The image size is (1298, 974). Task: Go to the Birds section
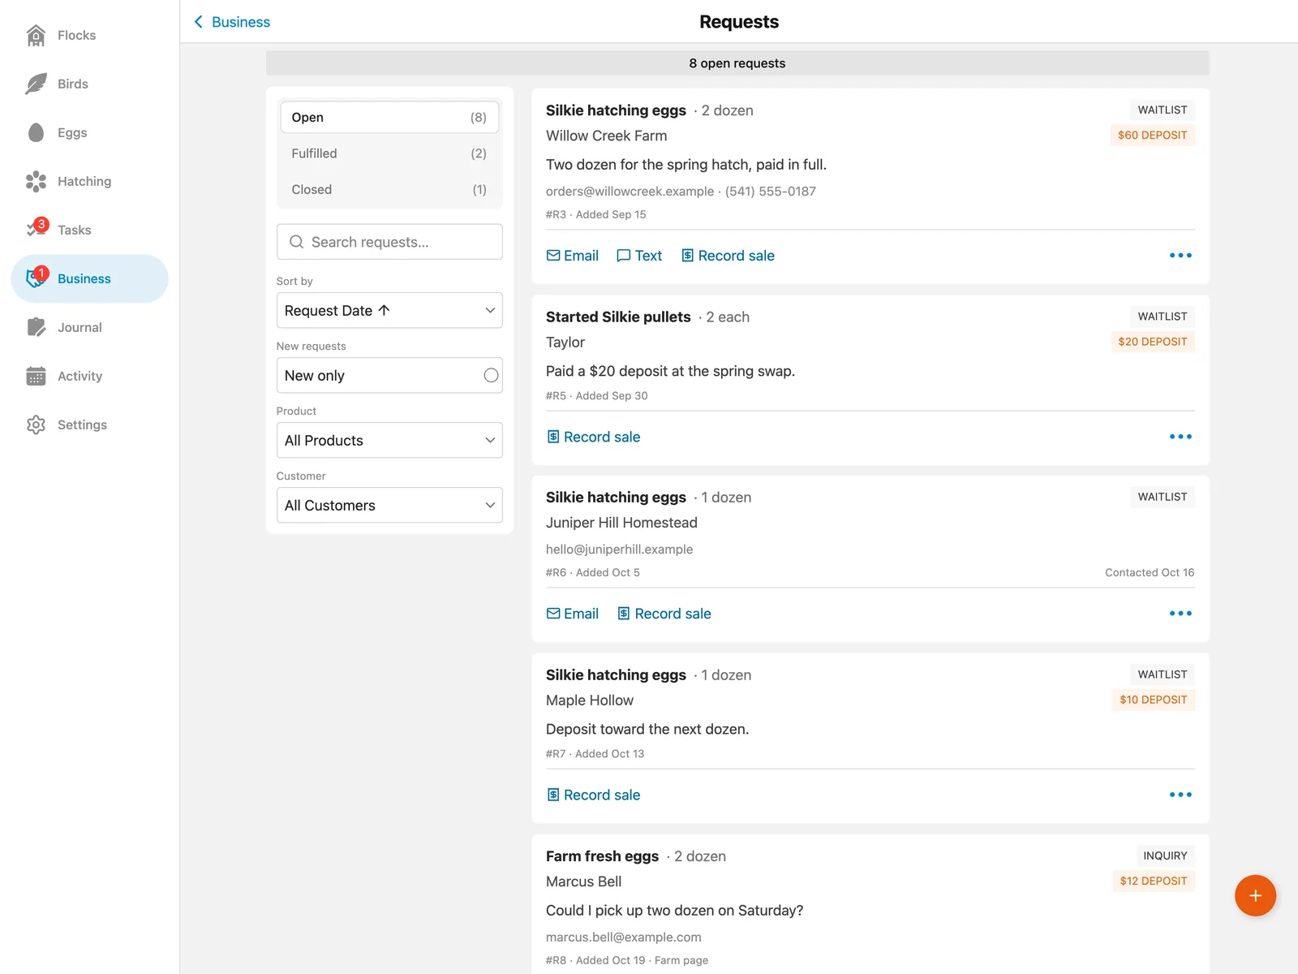[89, 84]
